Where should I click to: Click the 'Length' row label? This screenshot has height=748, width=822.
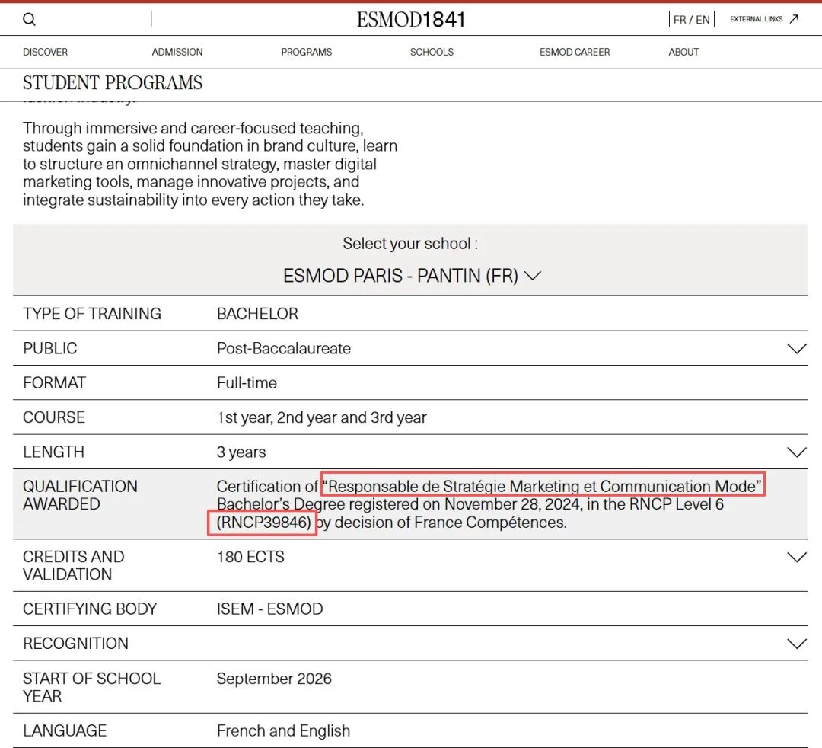(x=53, y=452)
